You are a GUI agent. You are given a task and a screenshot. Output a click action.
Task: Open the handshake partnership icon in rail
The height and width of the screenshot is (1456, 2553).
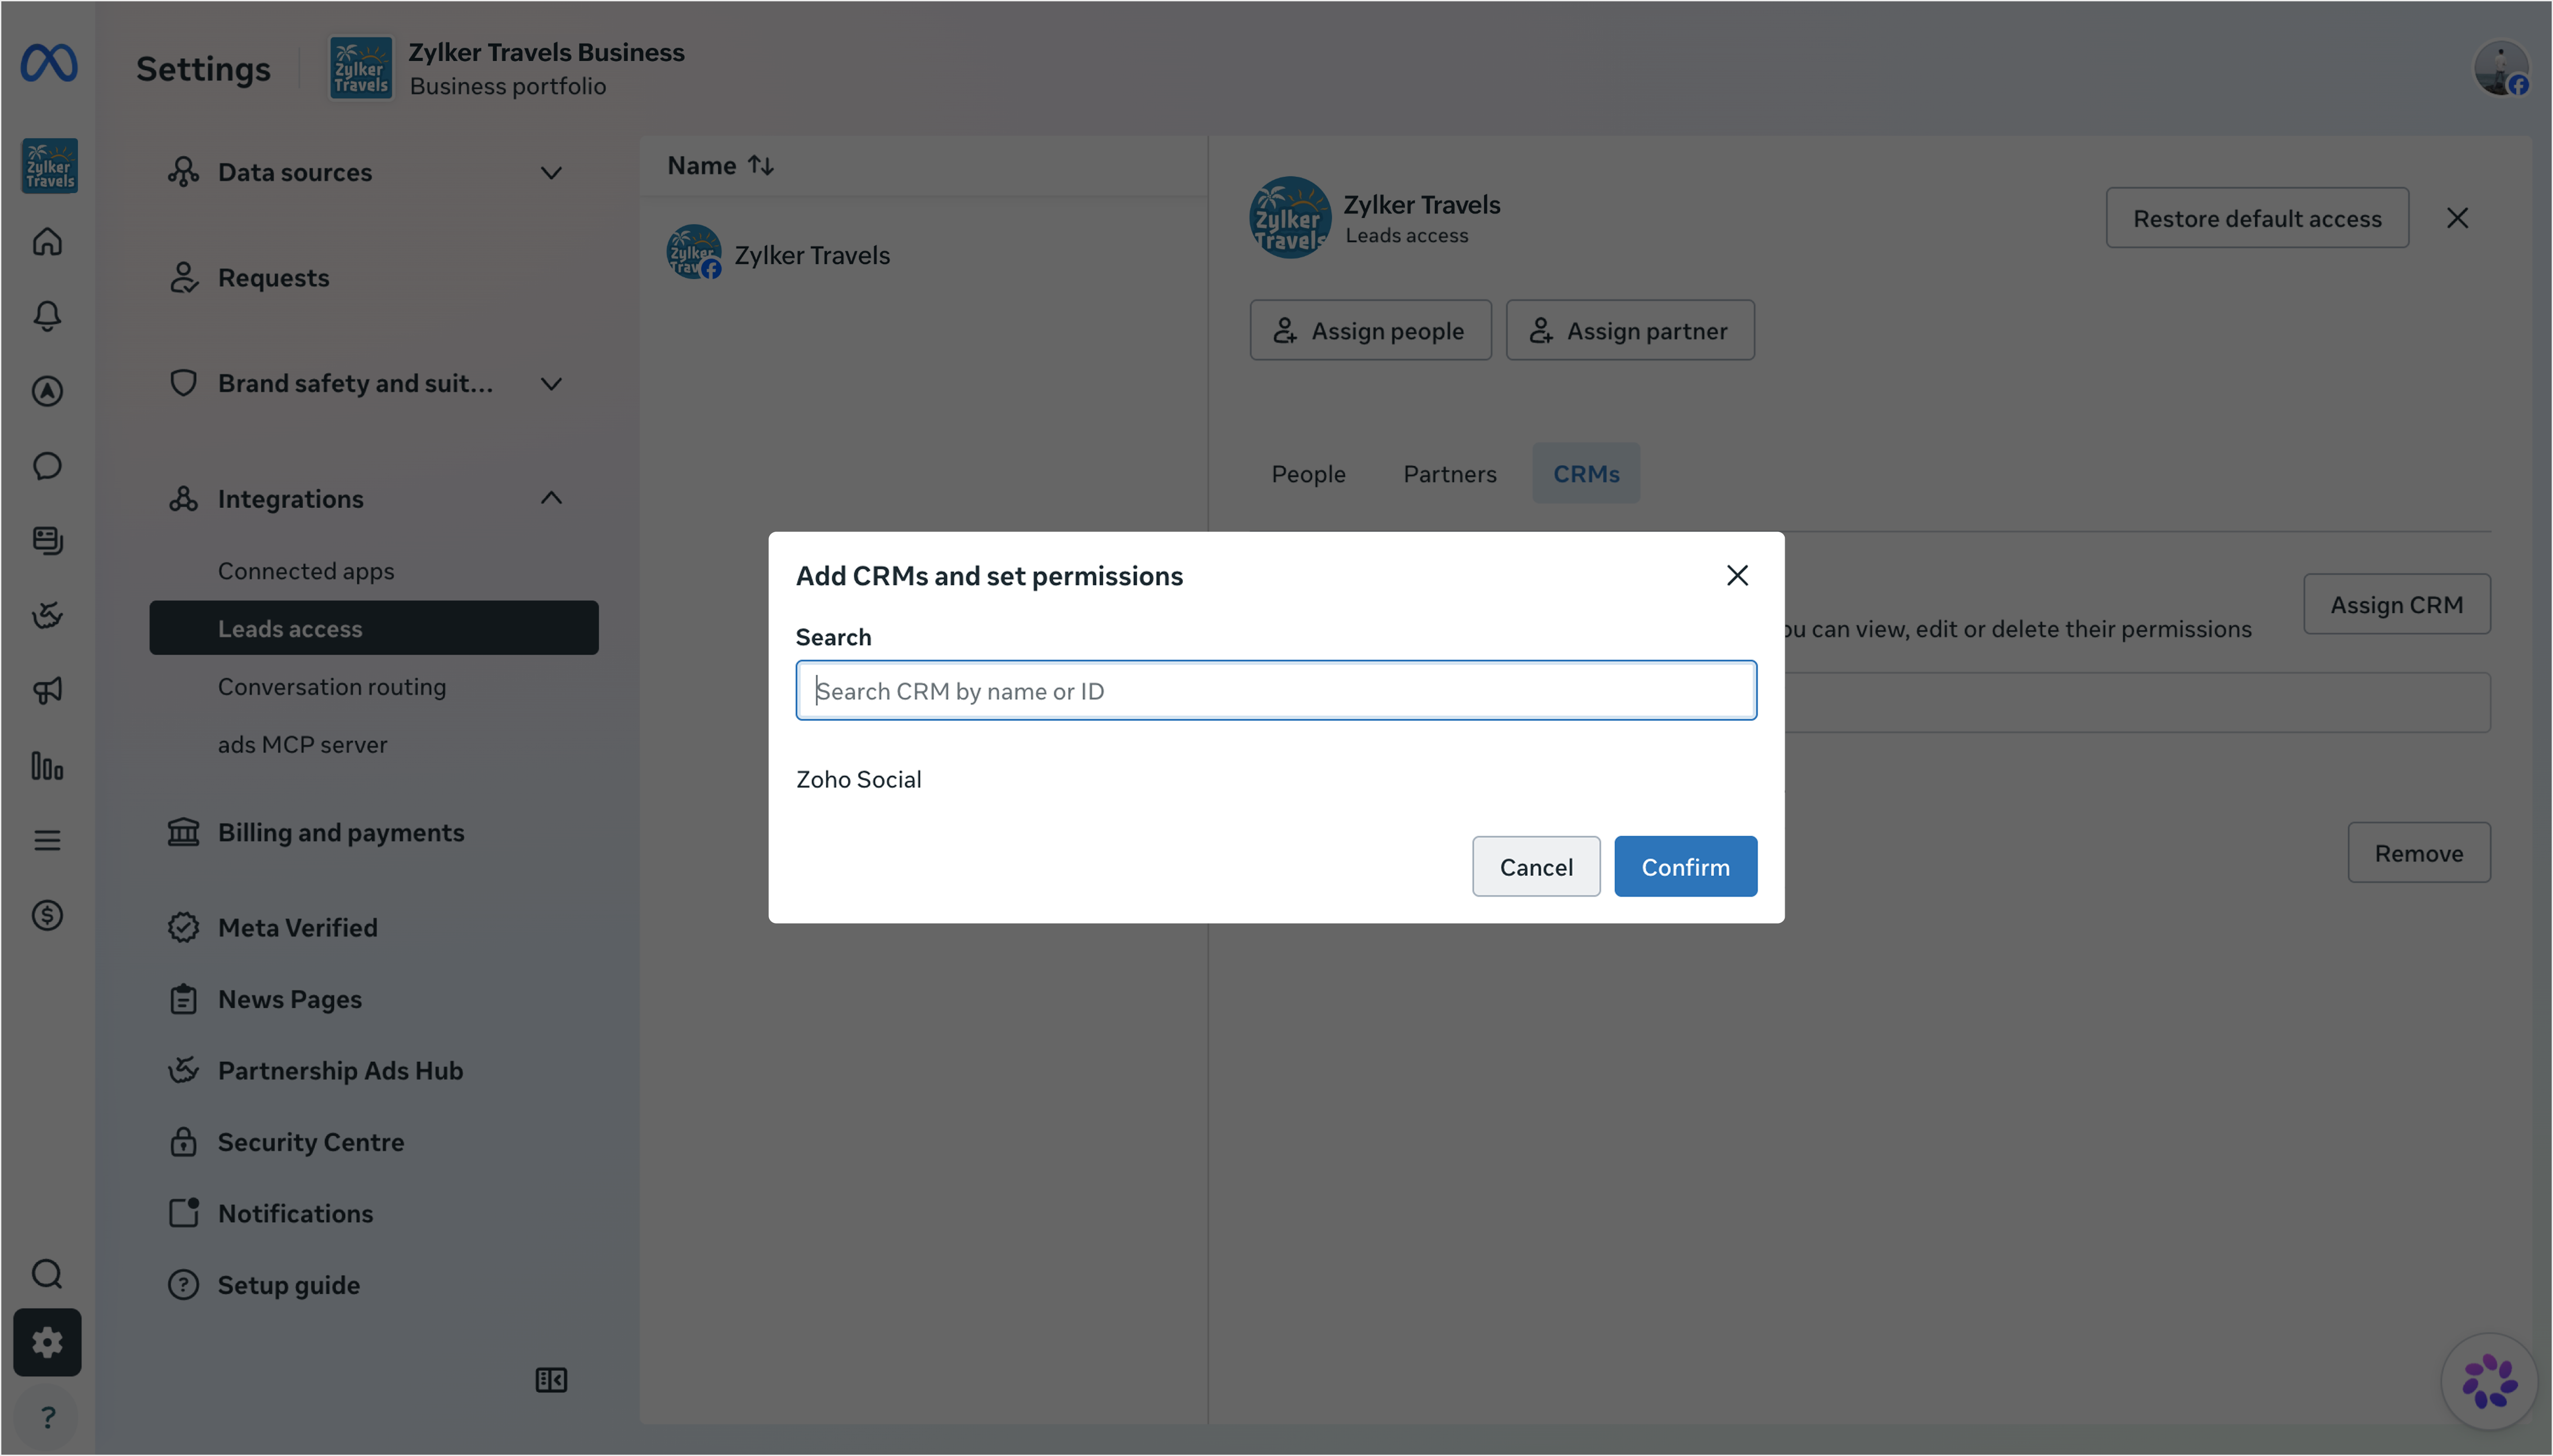(47, 615)
